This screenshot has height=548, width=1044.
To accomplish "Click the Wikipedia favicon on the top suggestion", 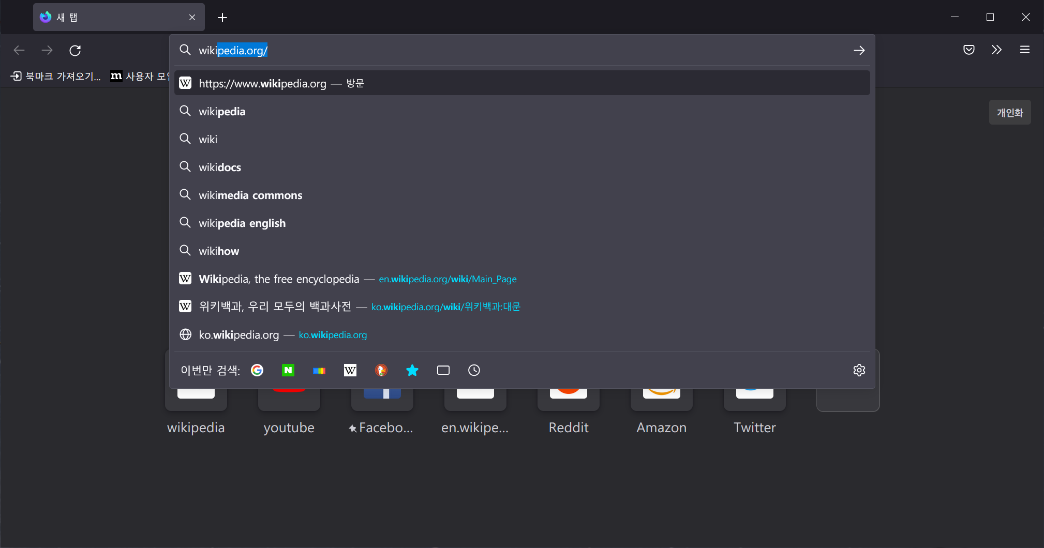I will (x=185, y=83).
